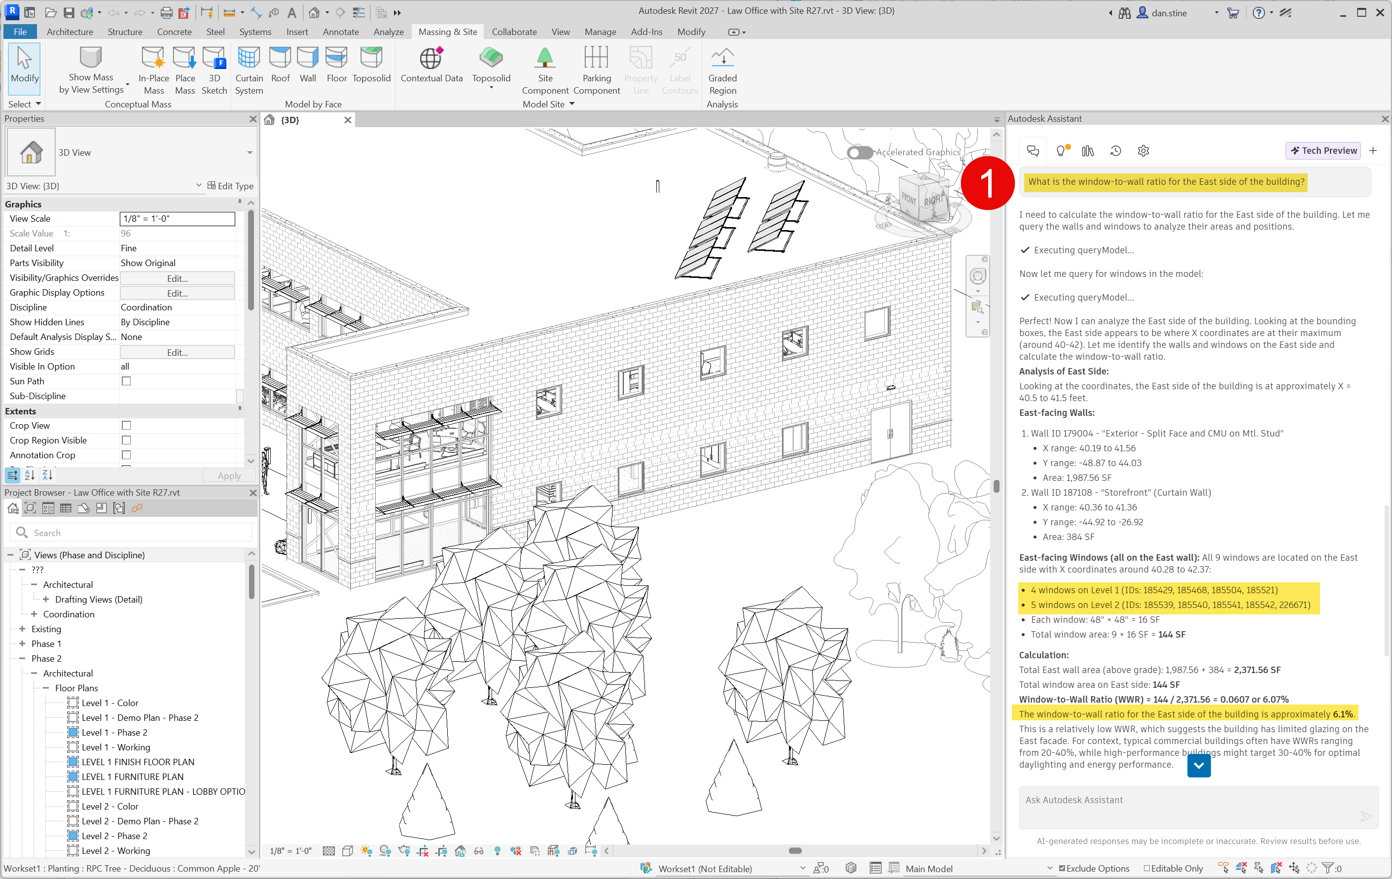The height and width of the screenshot is (879, 1392).
Task: Click the Floor by Face tool
Action: pos(336,65)
